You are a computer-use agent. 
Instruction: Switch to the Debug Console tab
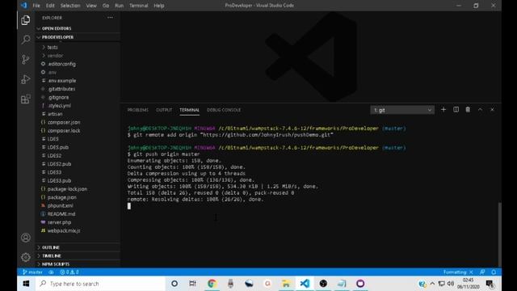[x=224, y=110]
